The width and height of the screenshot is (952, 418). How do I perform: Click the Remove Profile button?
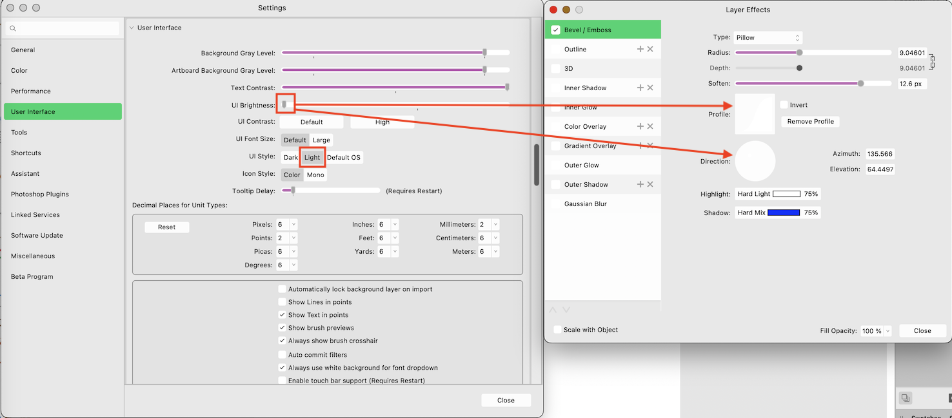coord(810,121)
